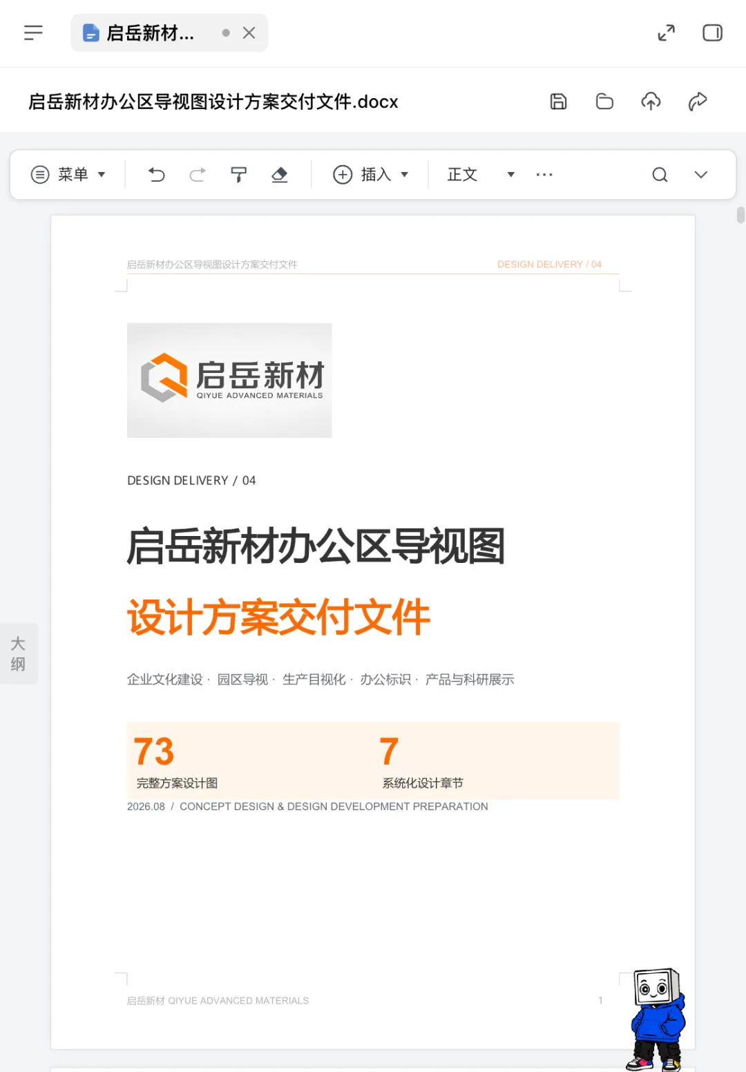Click the footer text 启岳新材 QIYUE ADVANCED MATERIALS
This screenshot has width=746, height=1072.
click(218, 1001)
